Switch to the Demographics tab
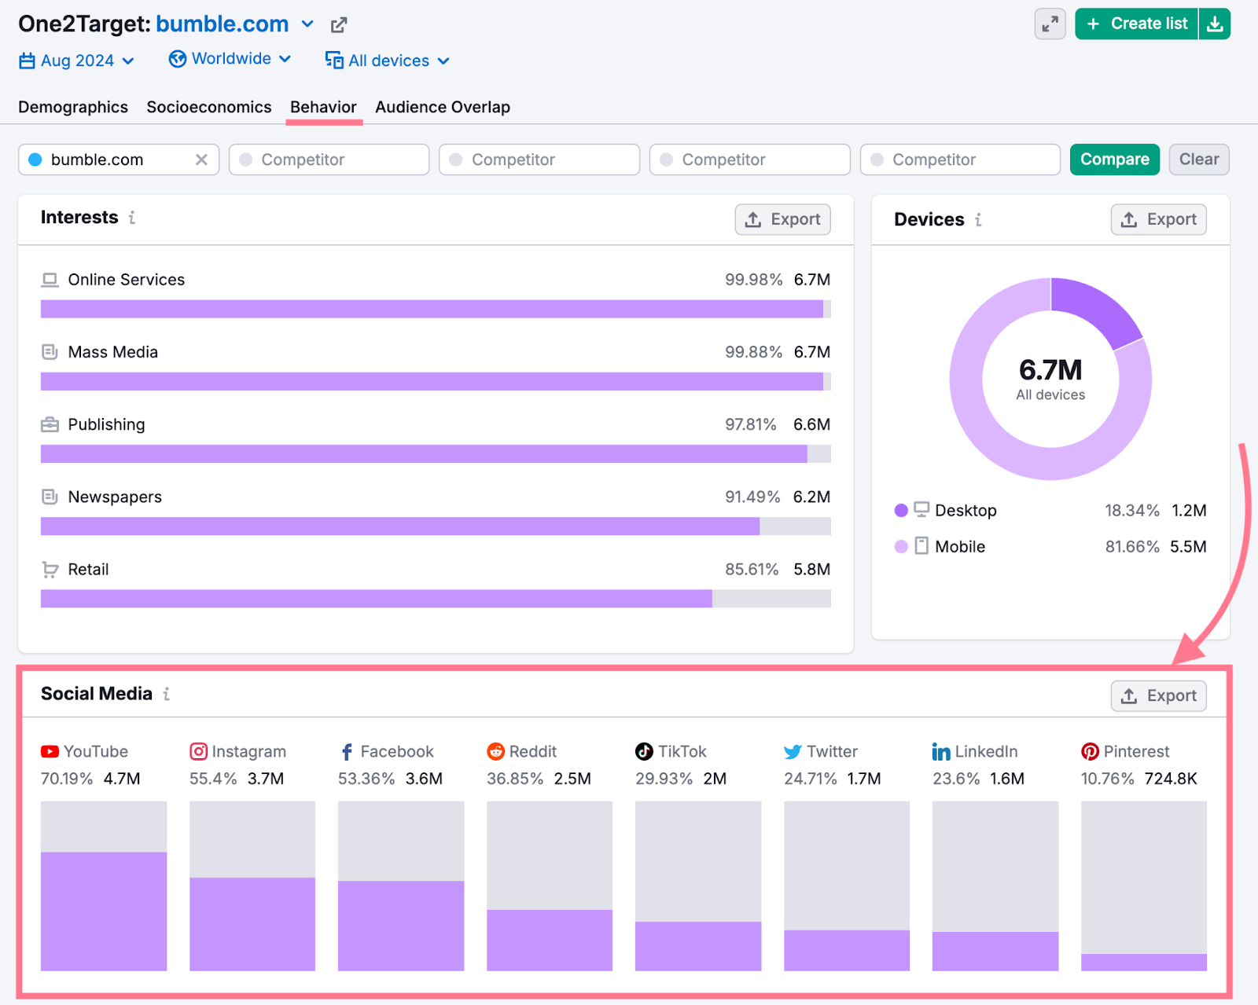 [73, 107]
